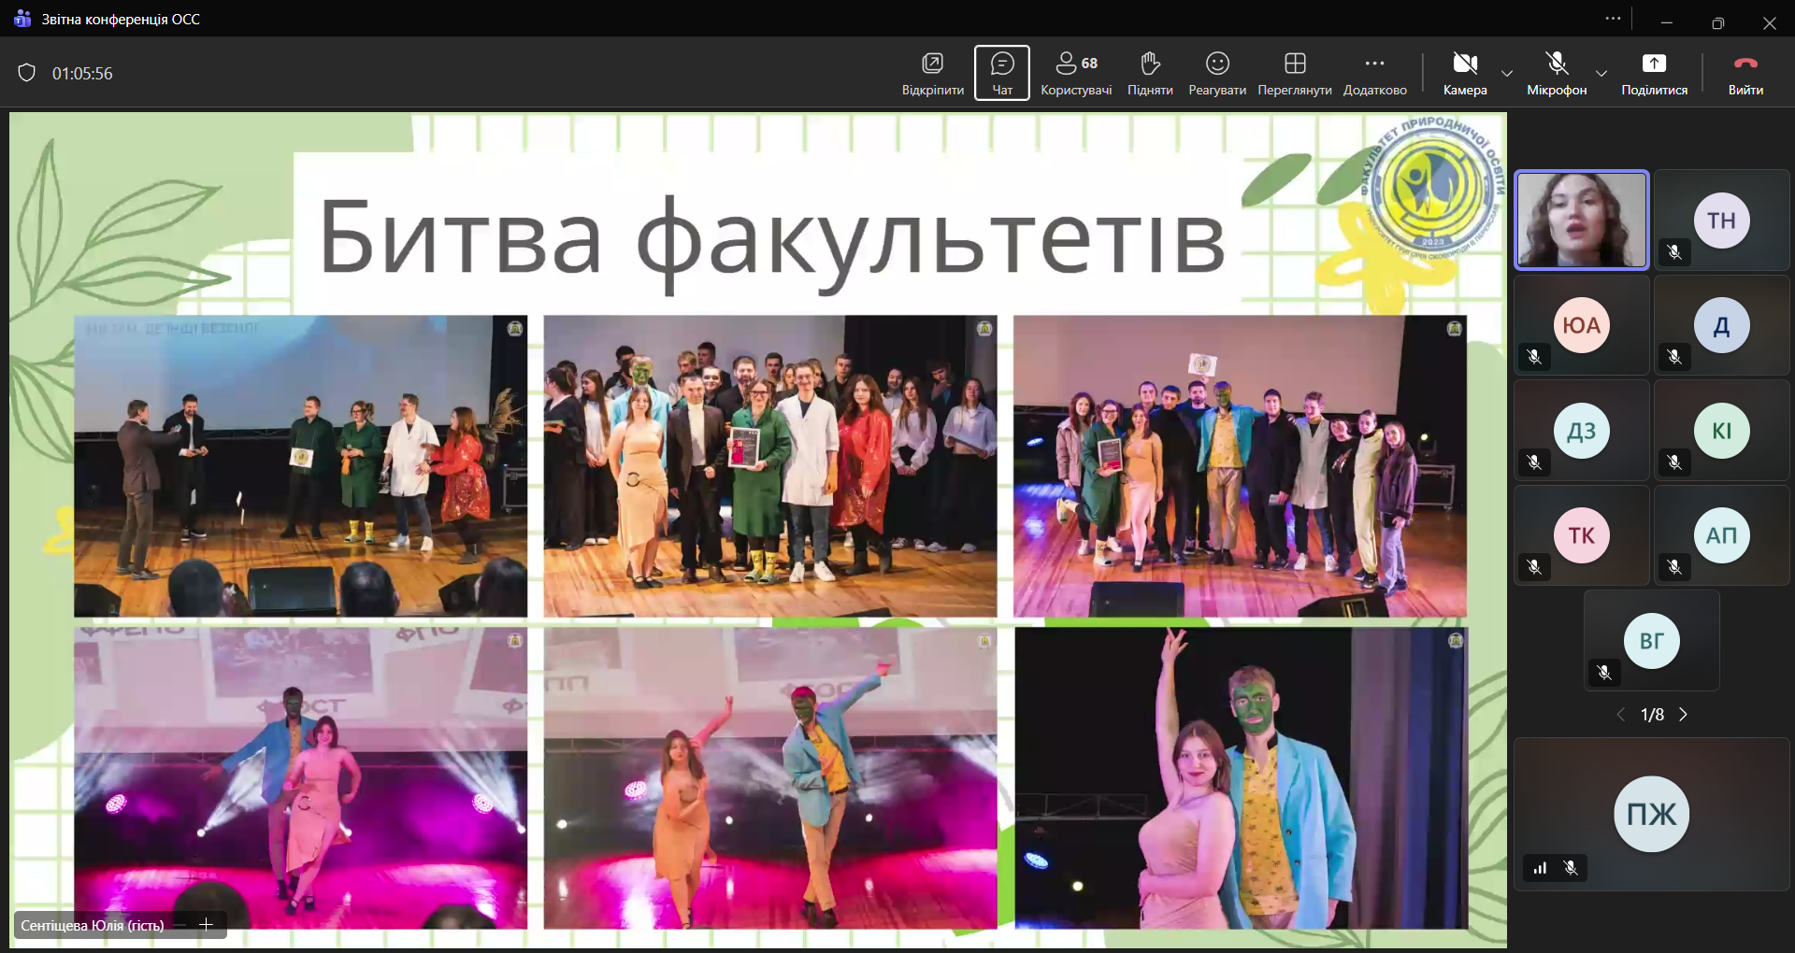This screenshot has width=1795, height=953.
Task: Open the Chat panel
Action: point(1001,73)
